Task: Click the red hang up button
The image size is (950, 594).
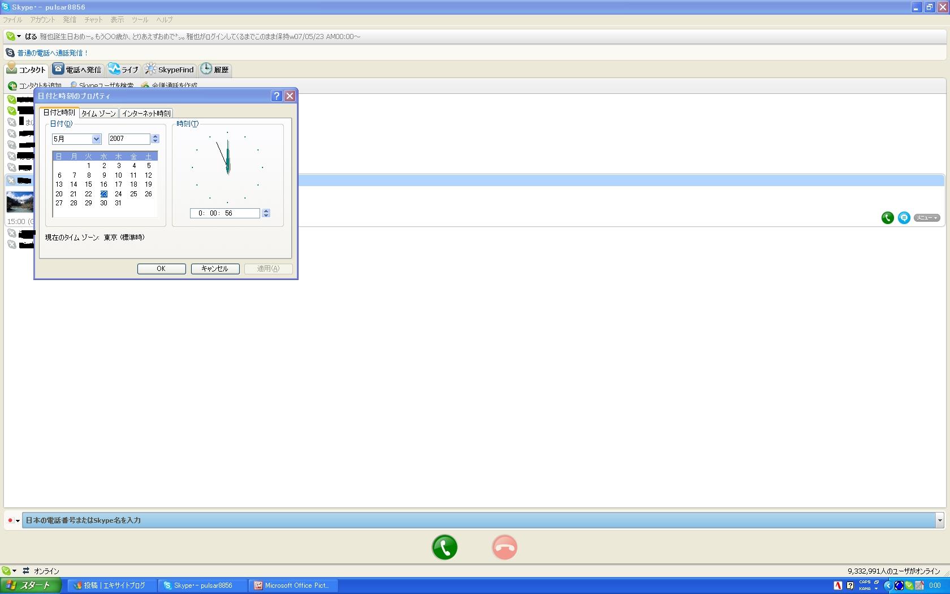Action: click(504, 547)
